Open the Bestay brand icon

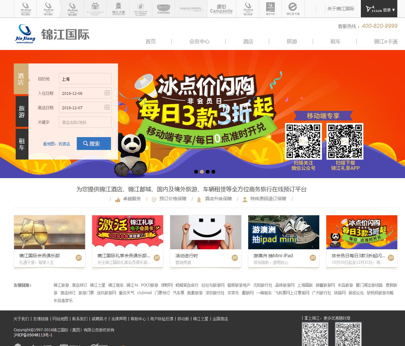(x=164, y=9)
